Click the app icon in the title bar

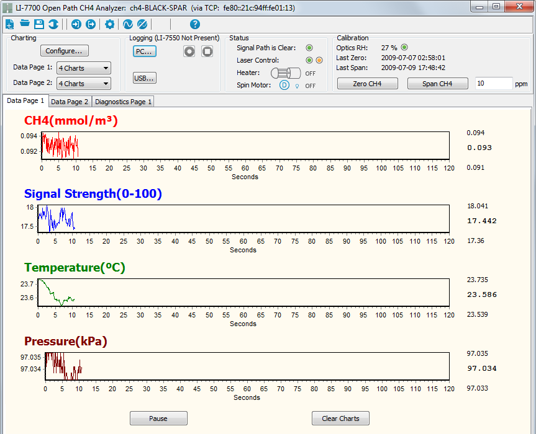point(7,8)
